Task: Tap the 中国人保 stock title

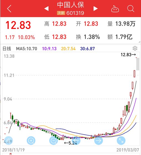Action: pyautogui.click(x=70, y=5)
